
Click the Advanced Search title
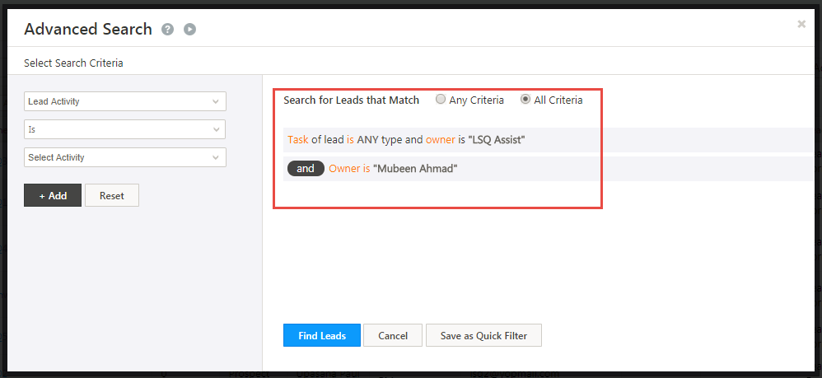pos(88,30)
